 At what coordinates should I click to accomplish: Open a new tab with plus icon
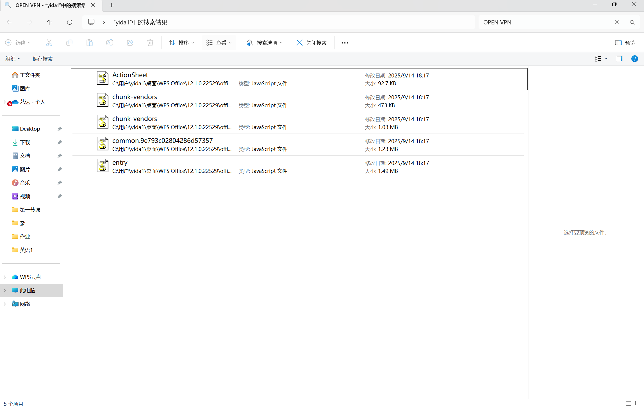[x=111, y=5]
